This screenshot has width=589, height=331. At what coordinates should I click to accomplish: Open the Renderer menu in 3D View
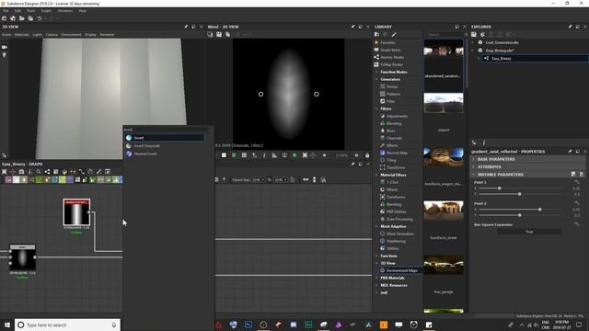point(107,35)
